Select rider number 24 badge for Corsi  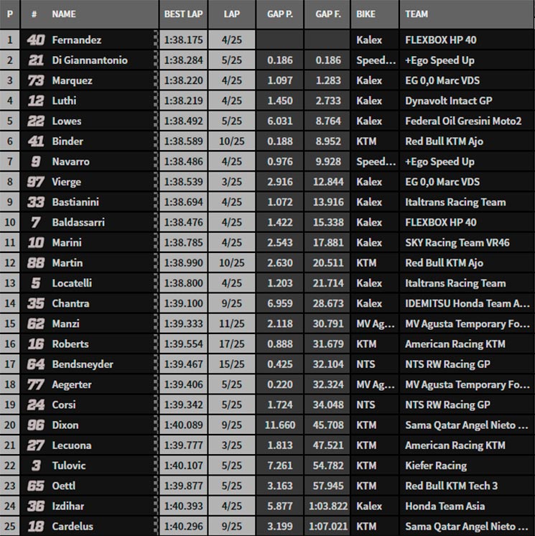(x=36, y=405)
